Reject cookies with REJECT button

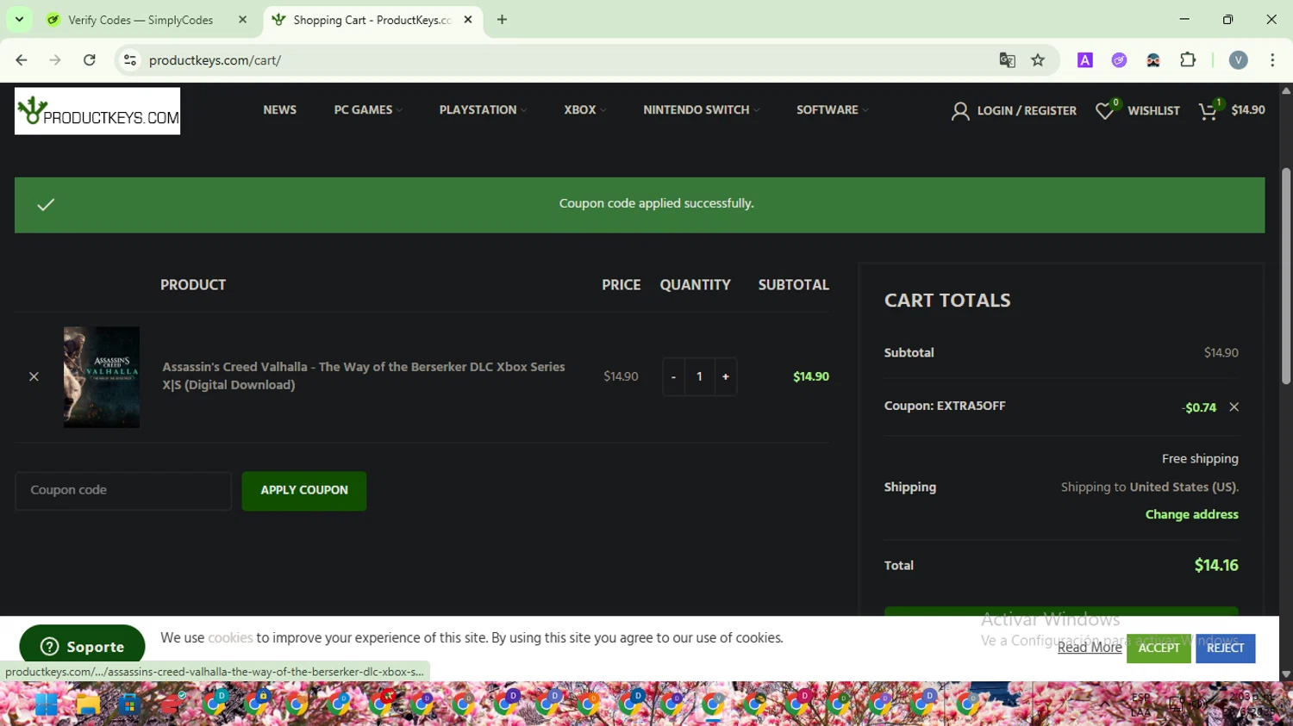point(1225,648)
